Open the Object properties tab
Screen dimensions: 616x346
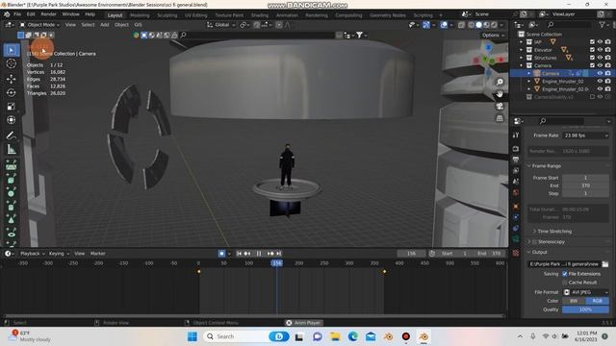pos(516,207)
